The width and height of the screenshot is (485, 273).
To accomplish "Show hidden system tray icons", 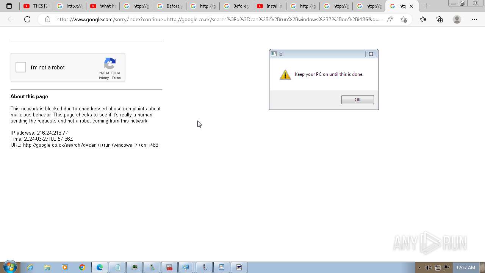I will [x=419, y=268].
